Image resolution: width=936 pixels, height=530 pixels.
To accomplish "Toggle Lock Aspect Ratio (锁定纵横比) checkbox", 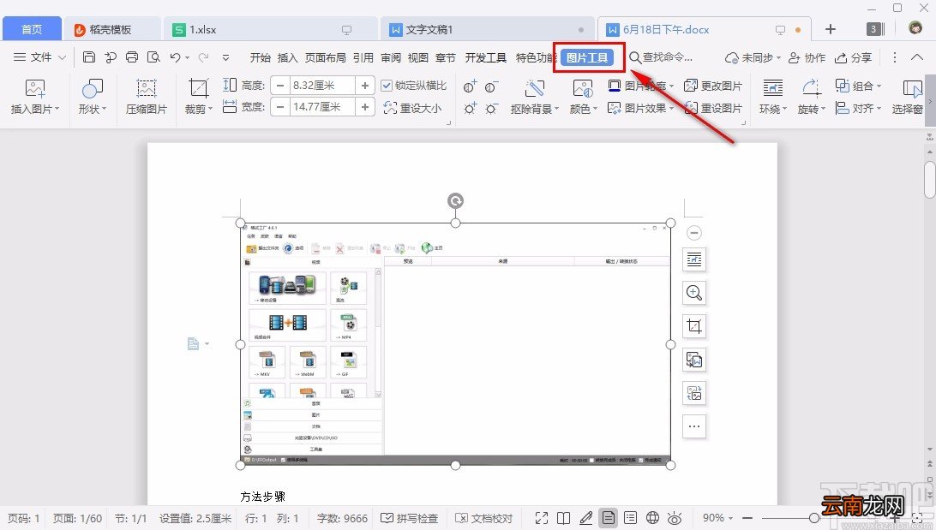I will point(387,86).
